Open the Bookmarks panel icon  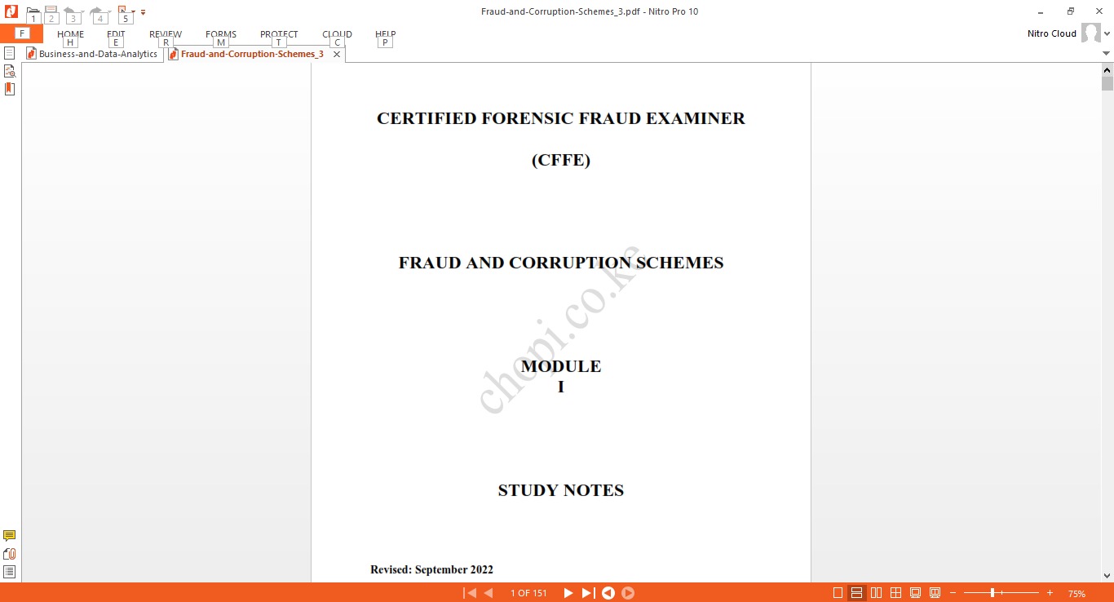tap(10, 89)
